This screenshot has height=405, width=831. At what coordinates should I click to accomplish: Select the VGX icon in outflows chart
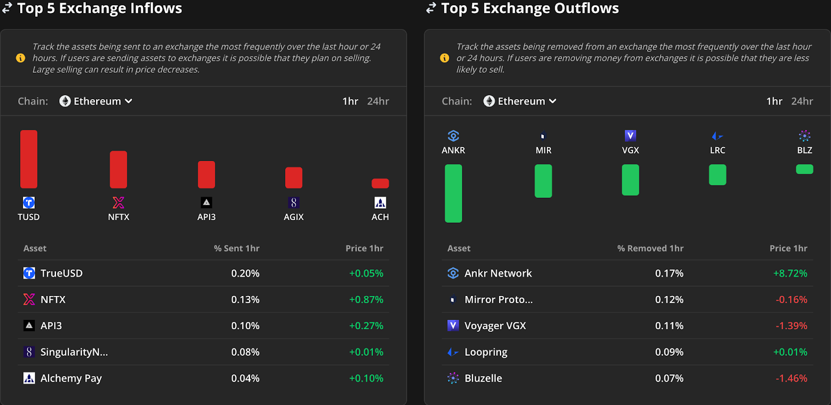(631, 136)
